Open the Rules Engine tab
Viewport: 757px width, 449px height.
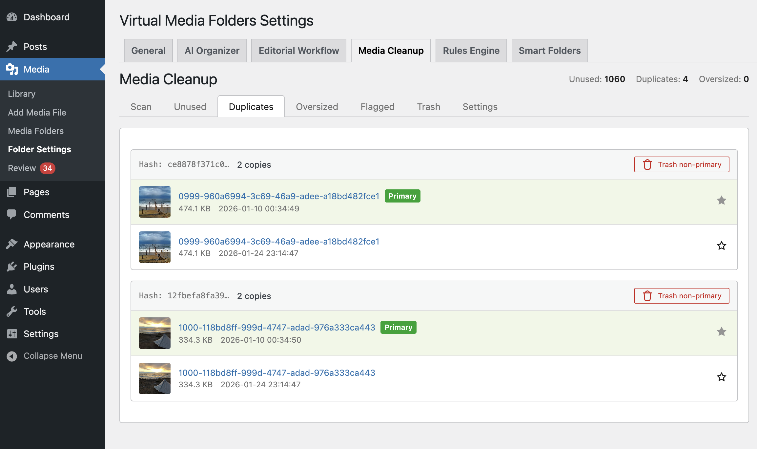pos(471,51)
